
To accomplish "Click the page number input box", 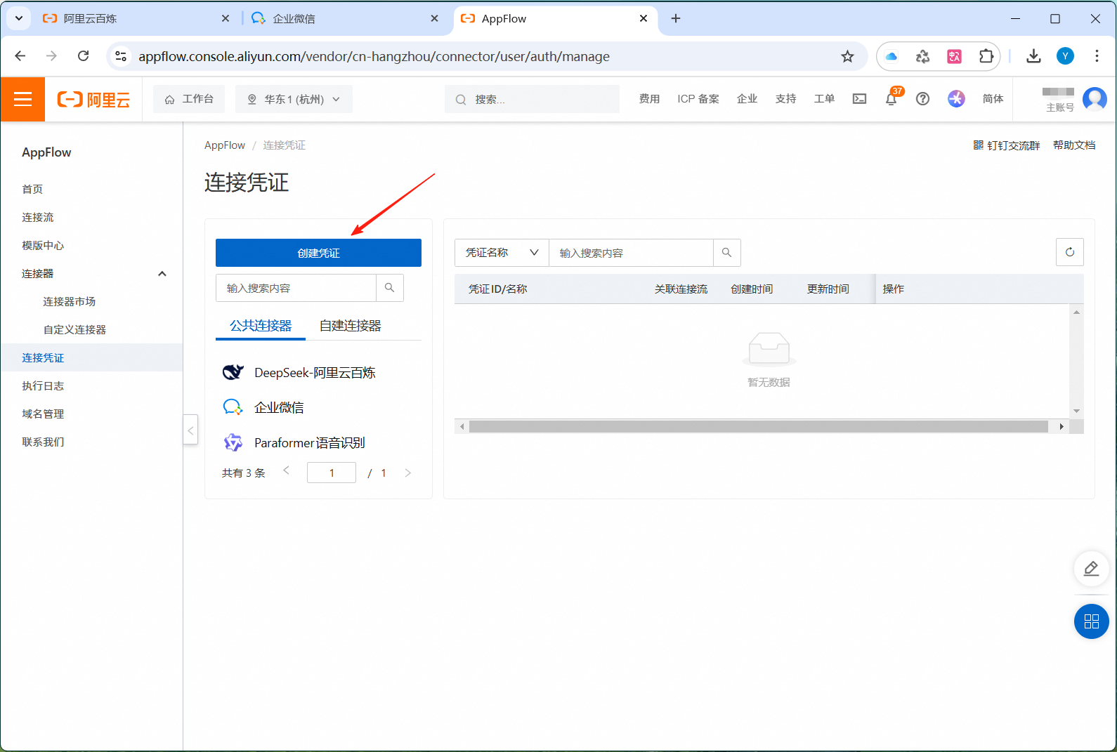I will (332, 473).
